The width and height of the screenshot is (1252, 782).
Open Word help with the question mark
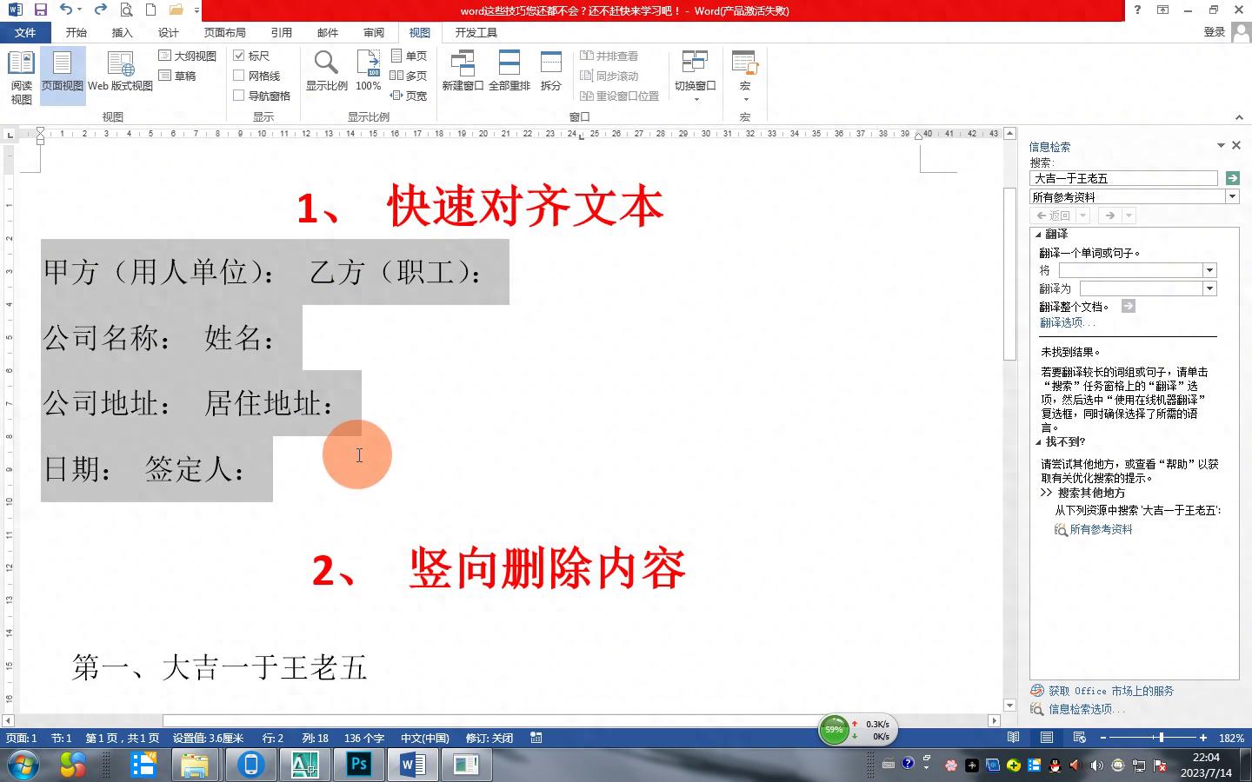[x=1137, y=10]
